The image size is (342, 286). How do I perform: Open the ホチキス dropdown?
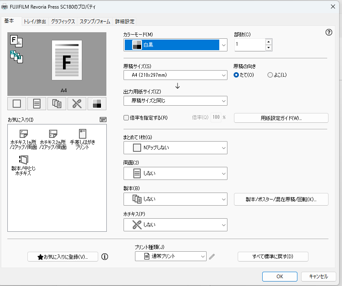[x=175, y=225]
